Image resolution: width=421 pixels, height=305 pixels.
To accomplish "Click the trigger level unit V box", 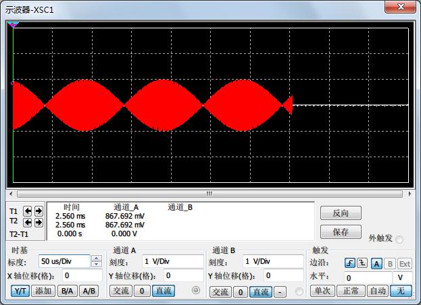I will pyautogui.click(x=403, y=277).
